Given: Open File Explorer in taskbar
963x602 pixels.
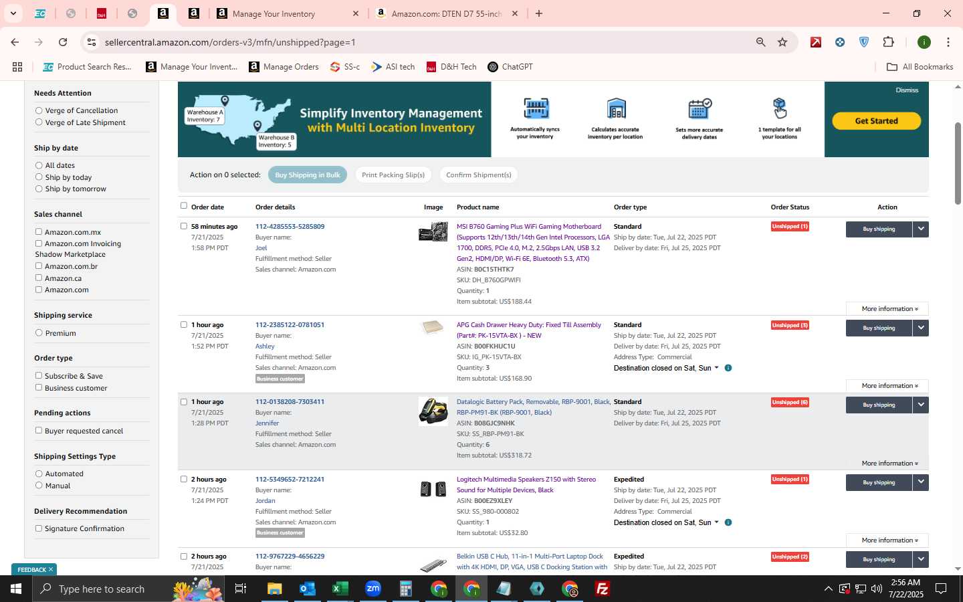Looking at the screenshot, I should (275, 589).
